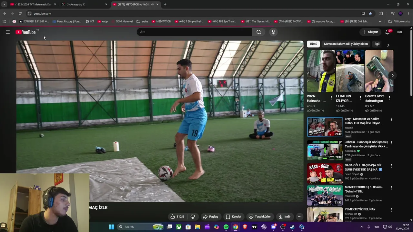This screenshot has width=413, height=232.
Task: Open the araba bookmarks folder
Action: [142, 22]
